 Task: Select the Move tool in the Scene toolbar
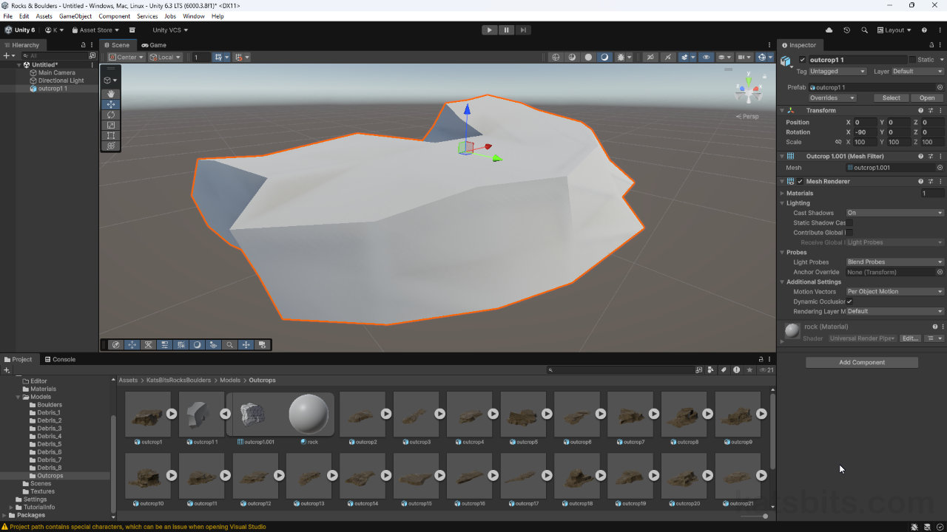110,104
